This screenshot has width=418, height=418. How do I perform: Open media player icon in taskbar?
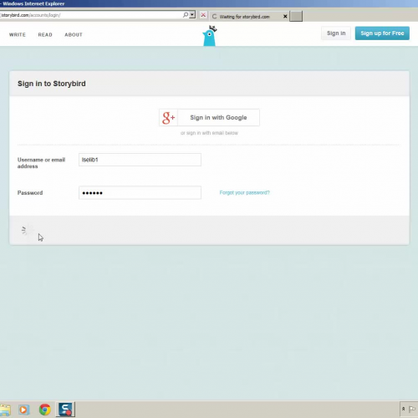point(23,410)
